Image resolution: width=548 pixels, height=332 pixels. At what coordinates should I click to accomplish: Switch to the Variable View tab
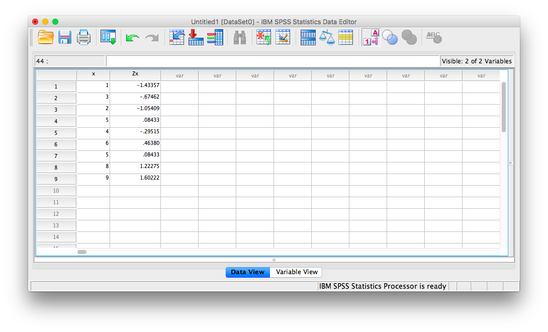(297, 272)
